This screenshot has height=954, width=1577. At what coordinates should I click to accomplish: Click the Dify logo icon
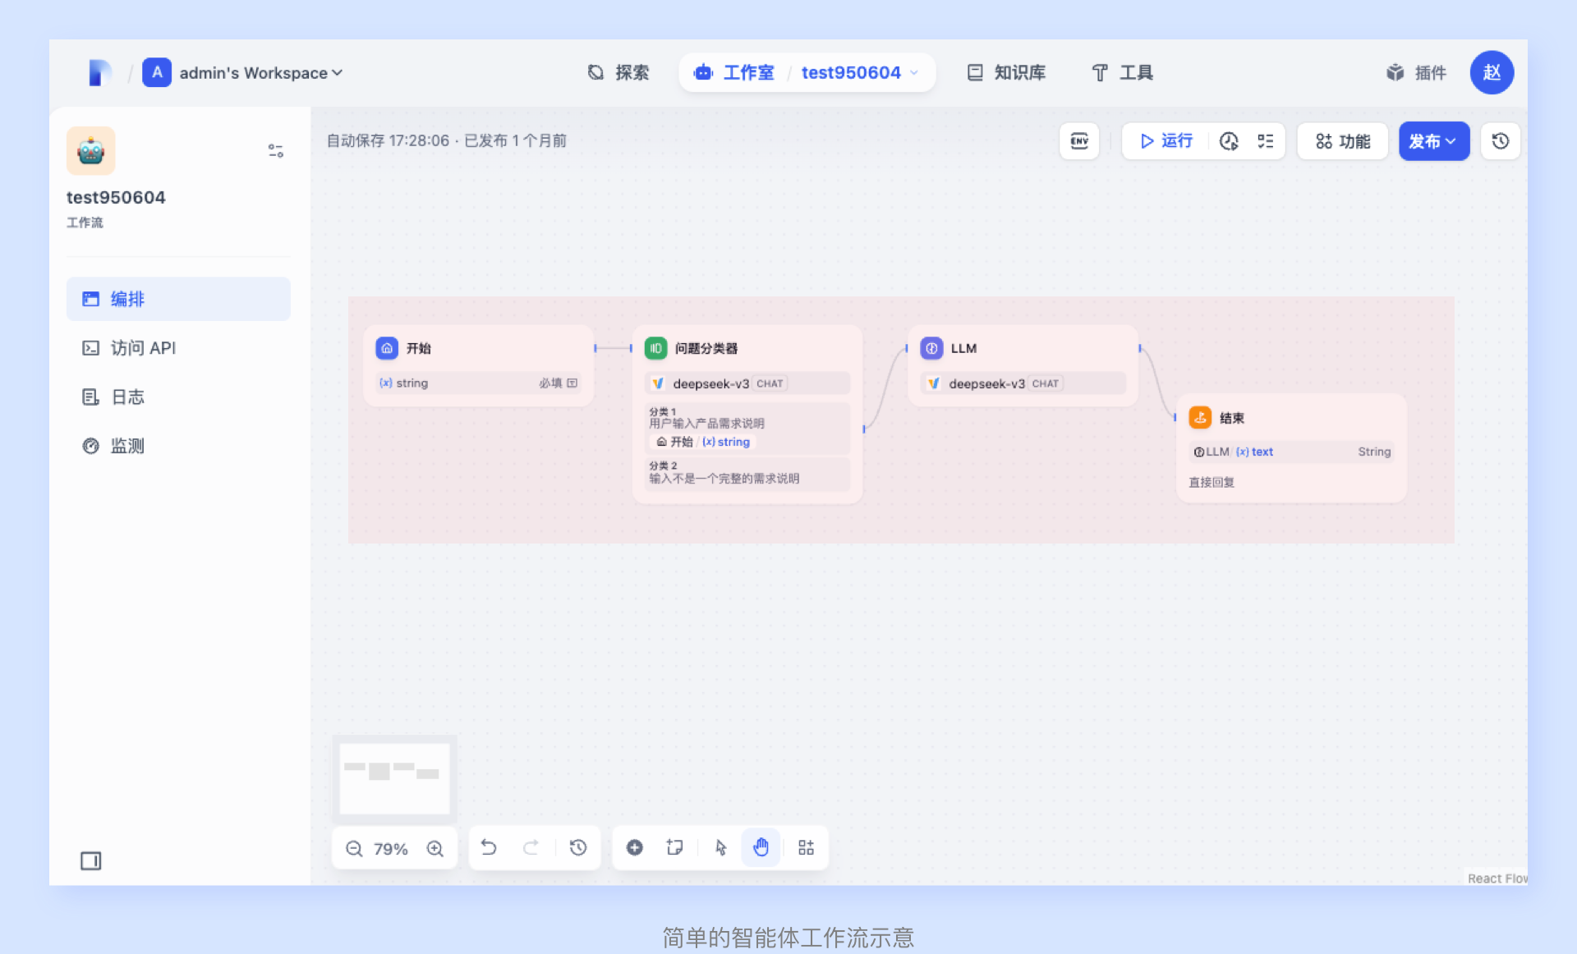pos(99,73)
